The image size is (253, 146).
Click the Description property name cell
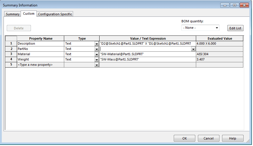pyautogui.click(x=40, y=44)
